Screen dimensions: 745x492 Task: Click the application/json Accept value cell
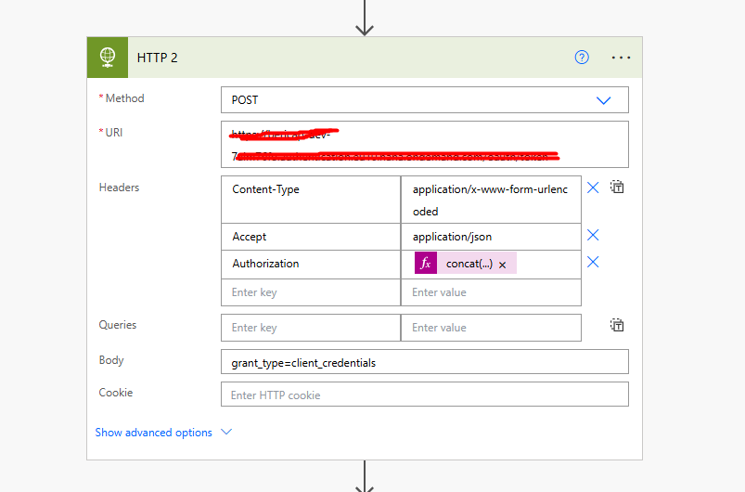tap(491, 237)
